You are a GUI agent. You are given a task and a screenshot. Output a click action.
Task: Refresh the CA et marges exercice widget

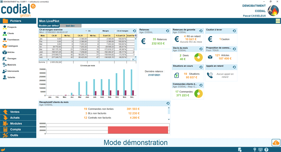coord(135,31)
